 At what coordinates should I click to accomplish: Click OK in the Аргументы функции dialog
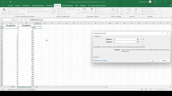pyautogui.click(x=153, y=61)
